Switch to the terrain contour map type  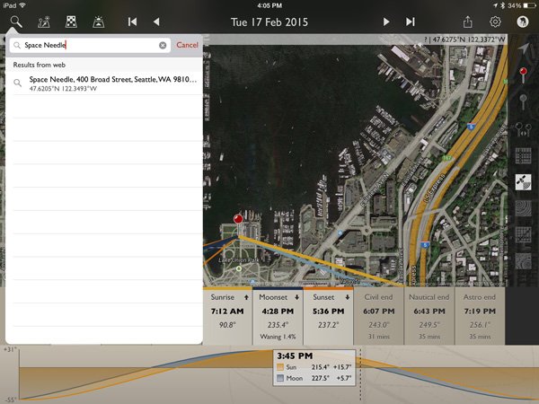(x=523, y=208)
